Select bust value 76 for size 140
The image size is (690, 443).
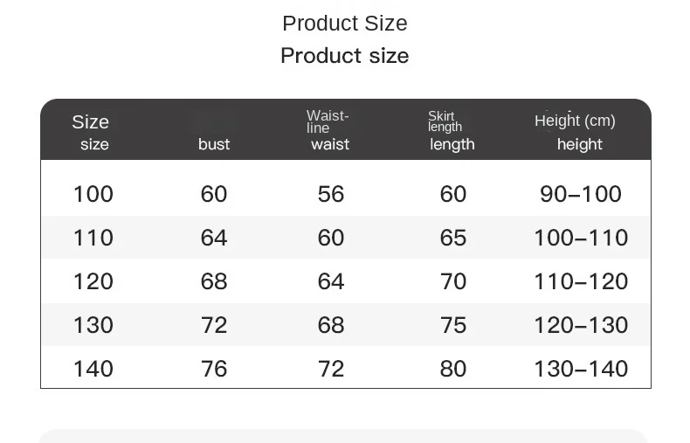[x=214, y=369]
